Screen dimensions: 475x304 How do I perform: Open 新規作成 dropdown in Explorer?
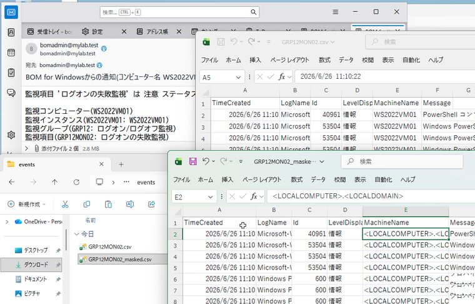tap(27, 205)
